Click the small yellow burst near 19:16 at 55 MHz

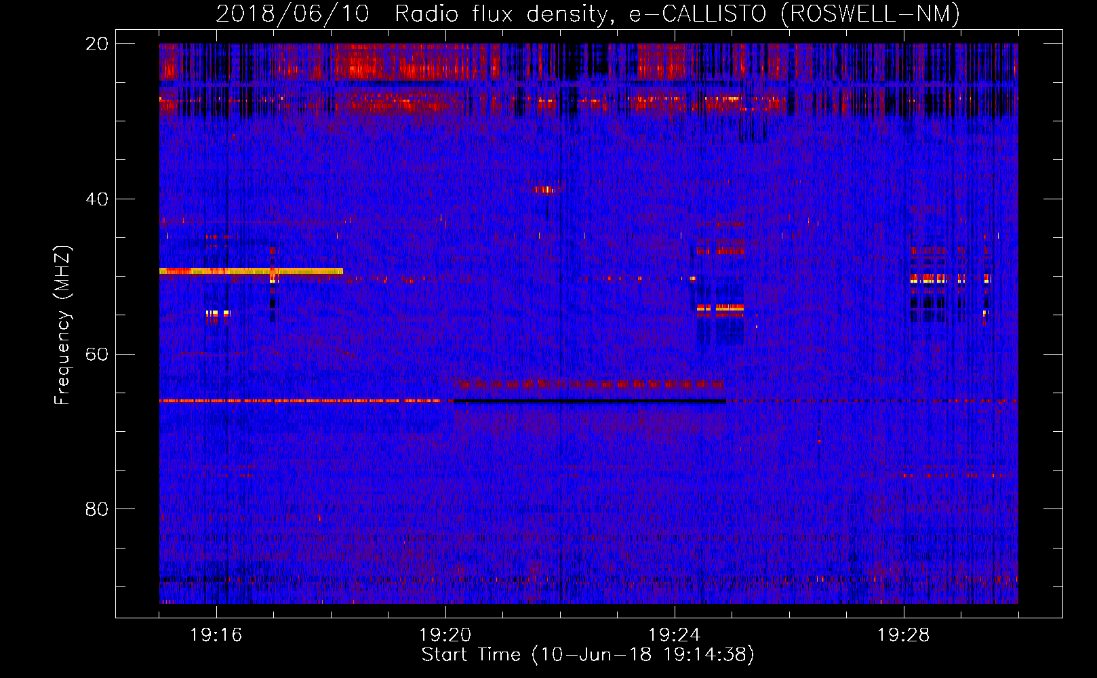point(218,313)
